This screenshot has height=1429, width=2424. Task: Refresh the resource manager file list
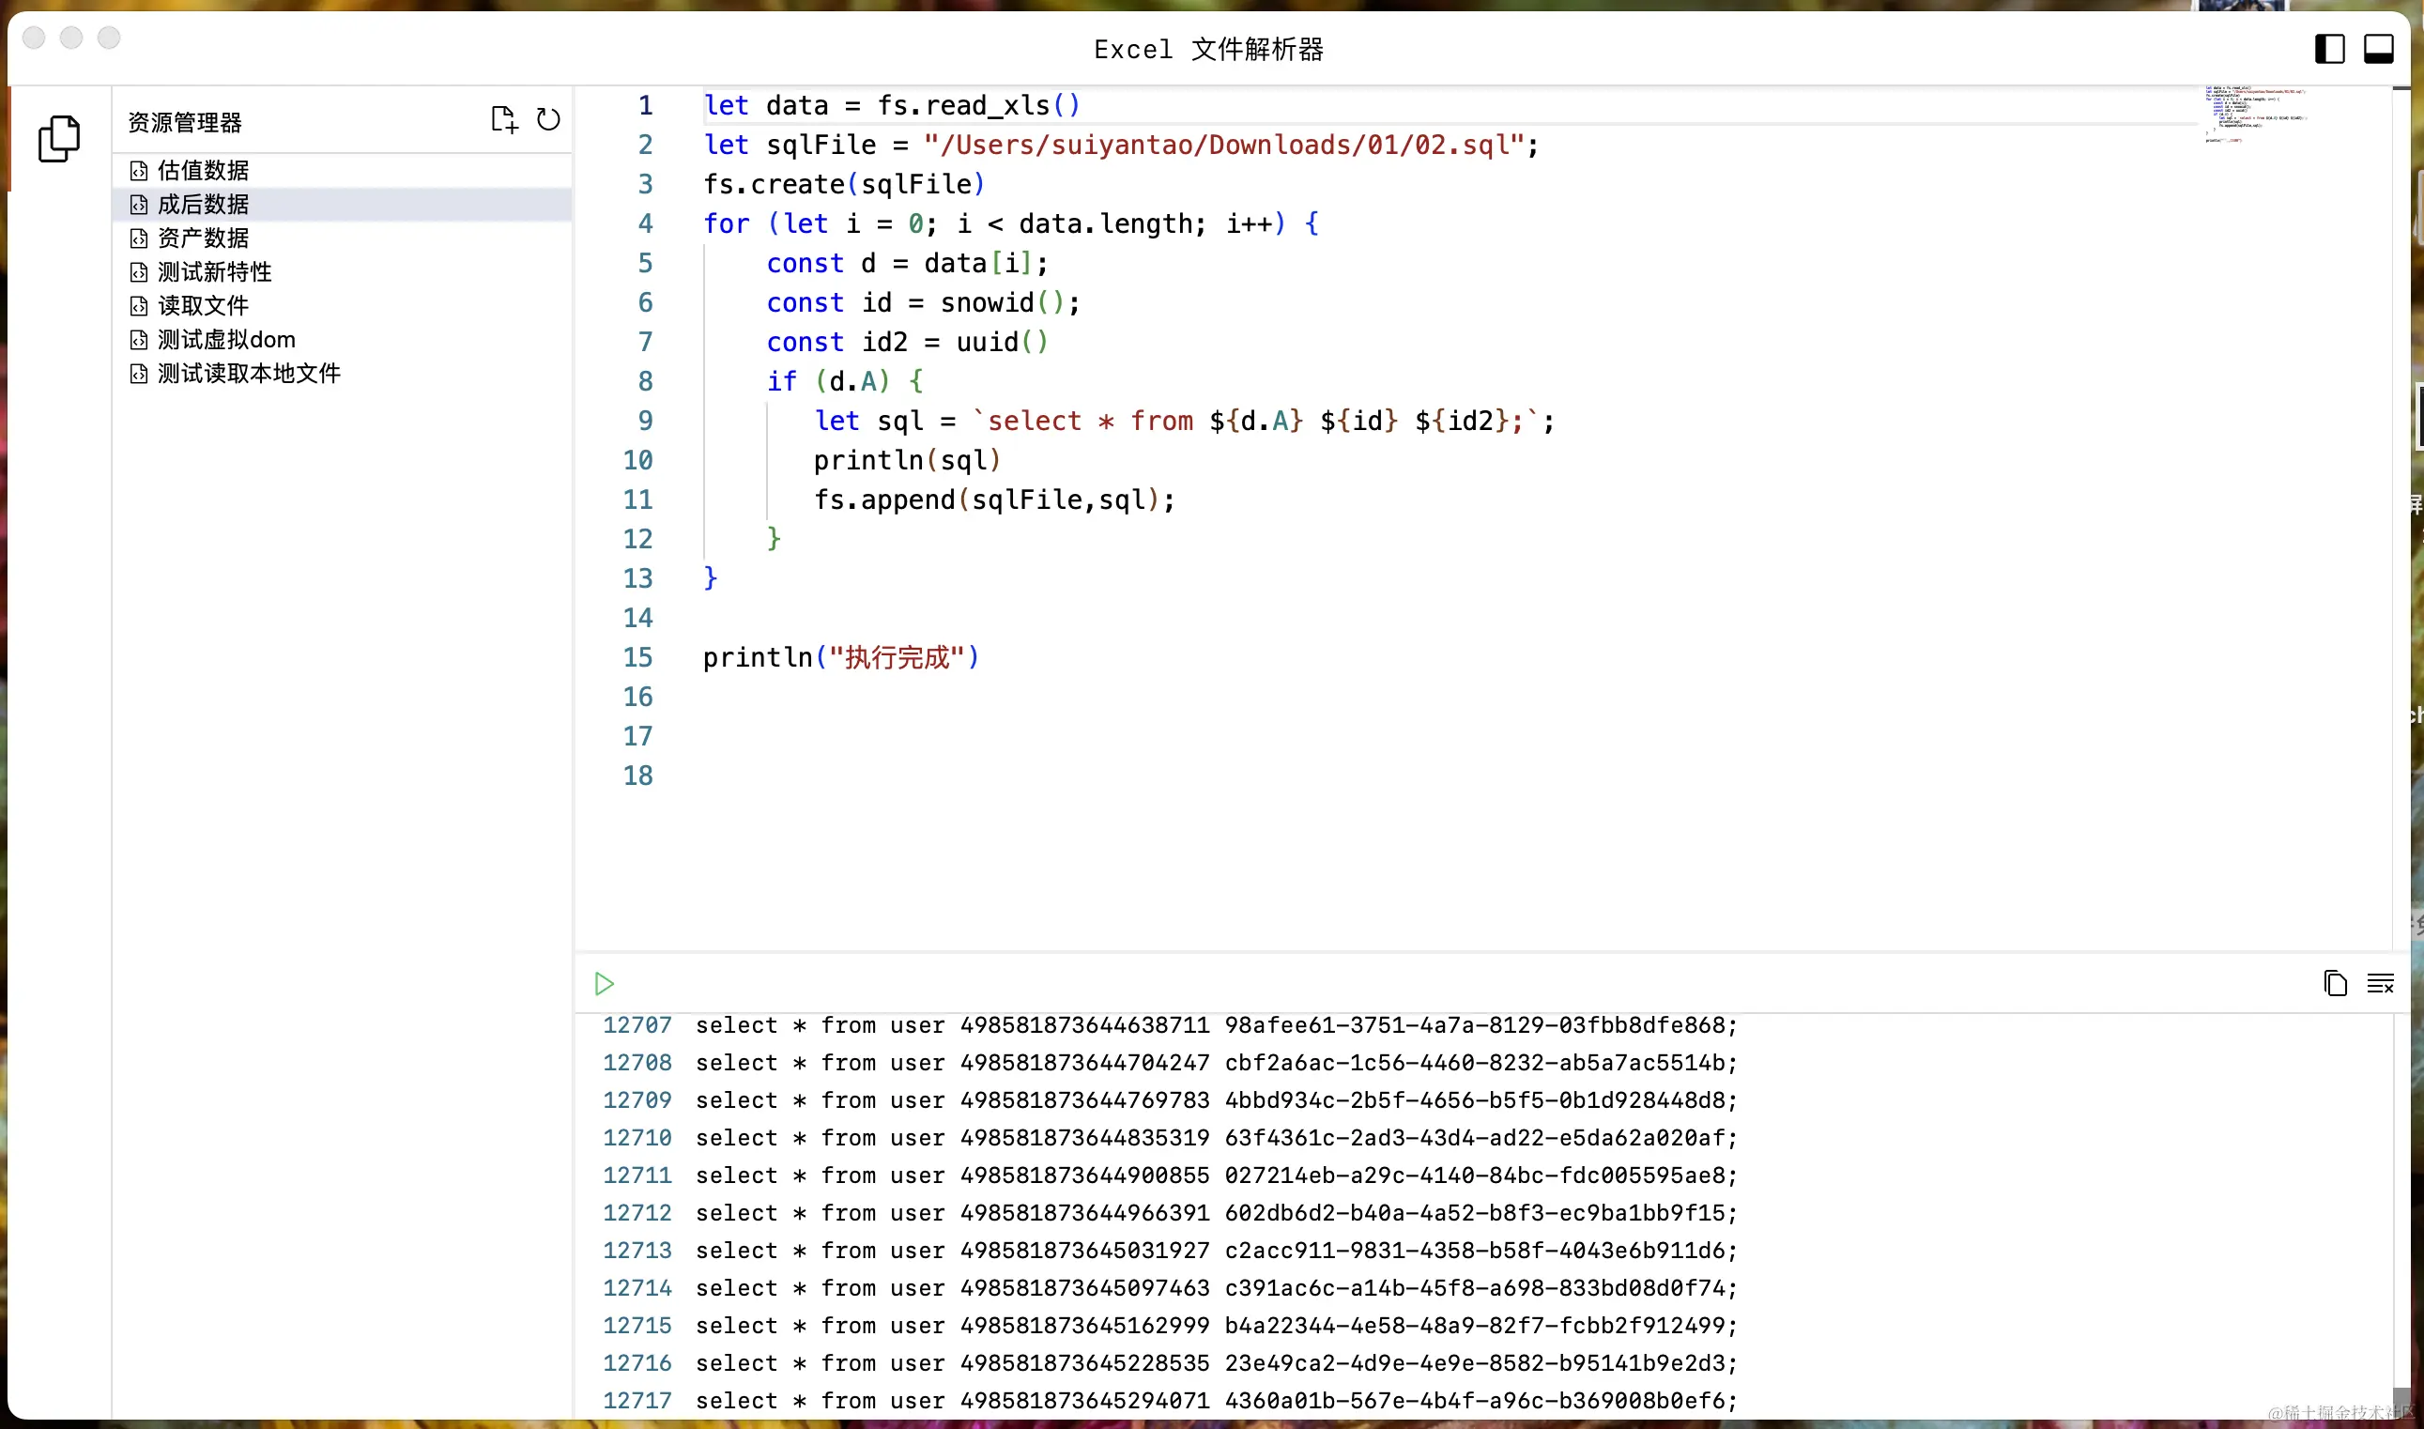(x=547, y=119)
